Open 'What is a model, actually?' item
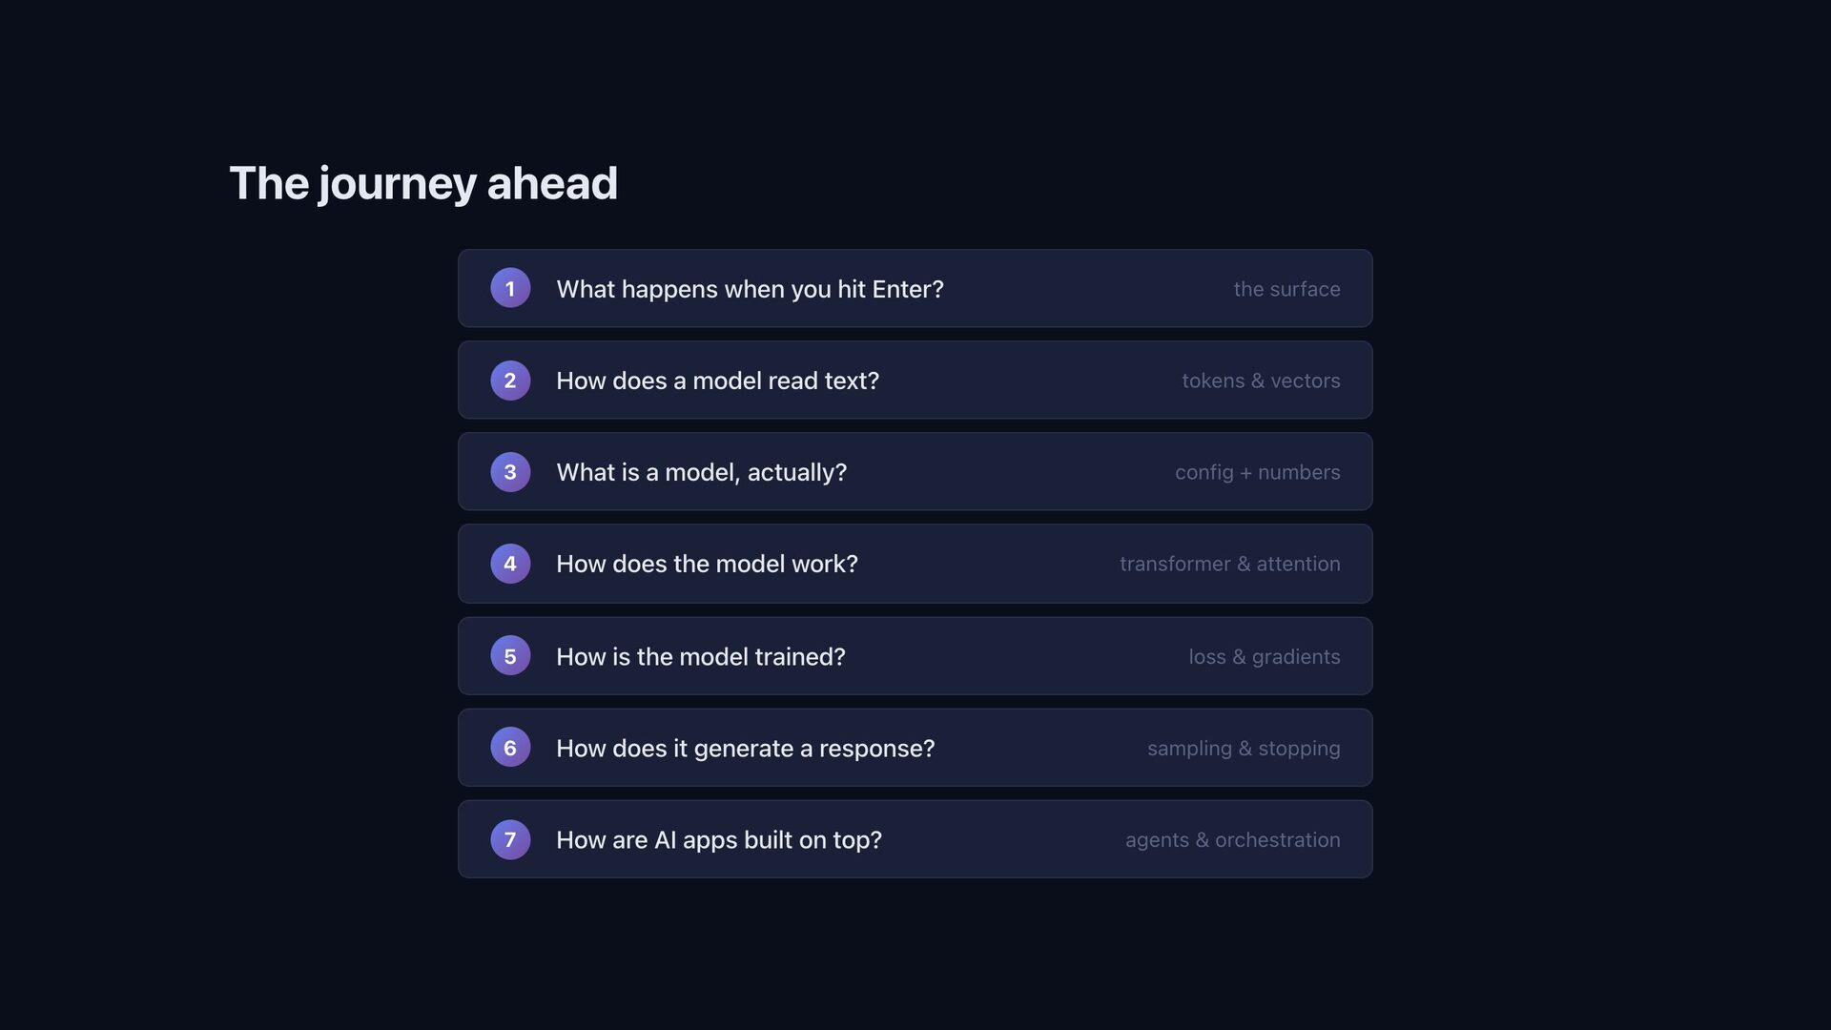The height and width of the screenshot is (1030, 1831). point(701,472)
